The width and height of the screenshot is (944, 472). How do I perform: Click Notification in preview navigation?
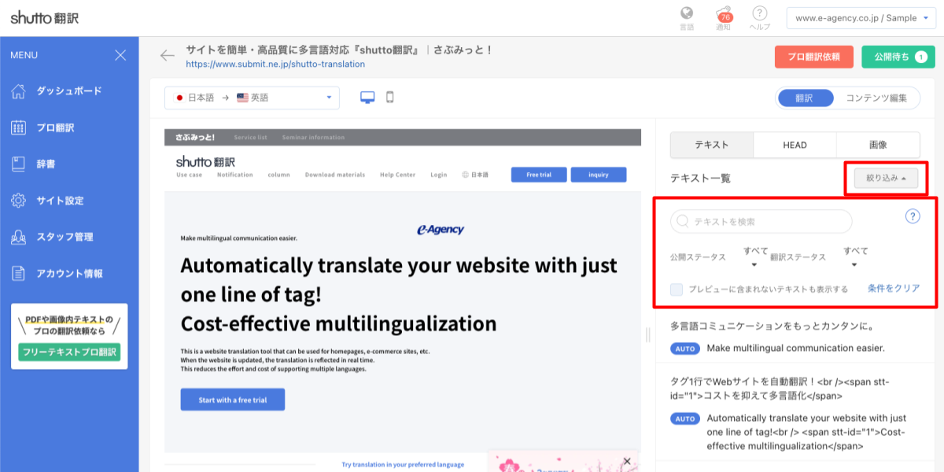click(235, 175)
